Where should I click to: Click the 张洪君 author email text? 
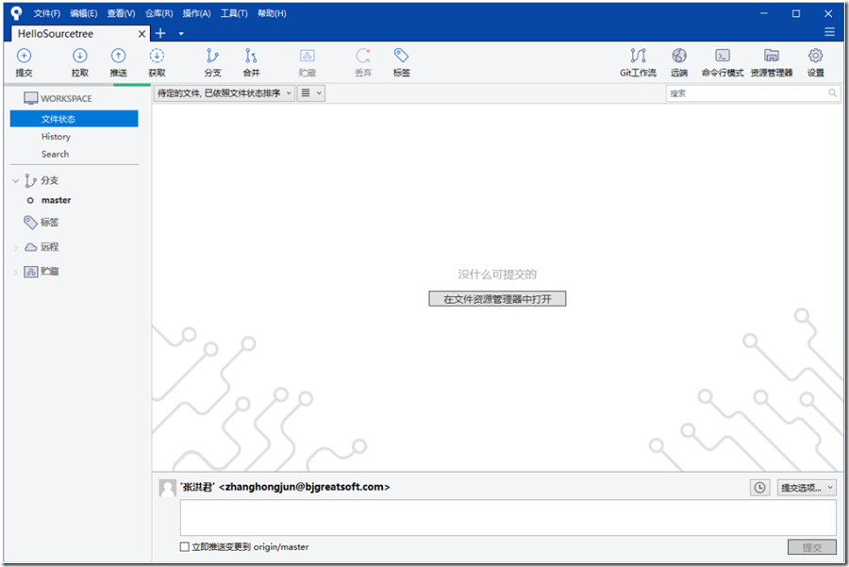click(285, 487)
